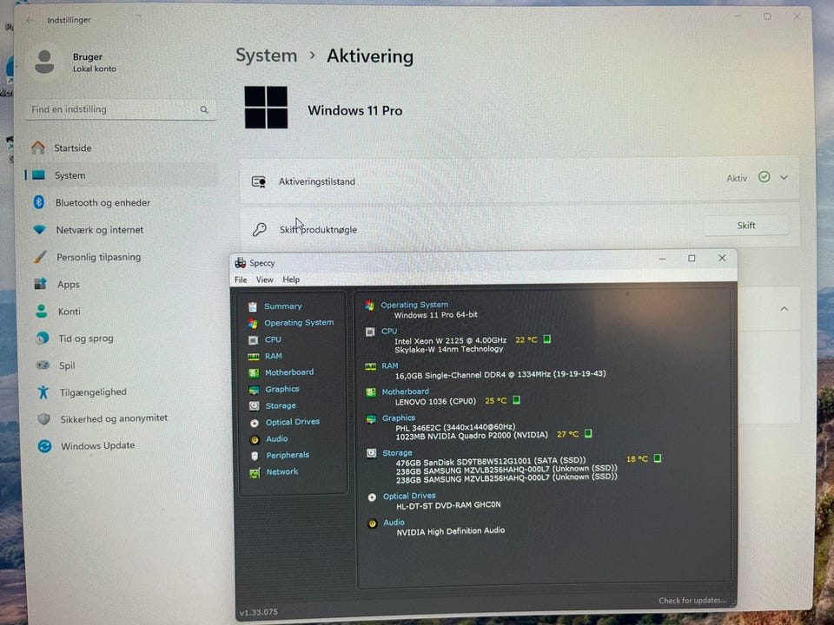834x625 pixels.
Task: Select RAM icon in Speccy sidebar
Action: 254,357
